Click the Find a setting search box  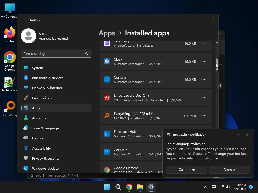tap(56, 54)
